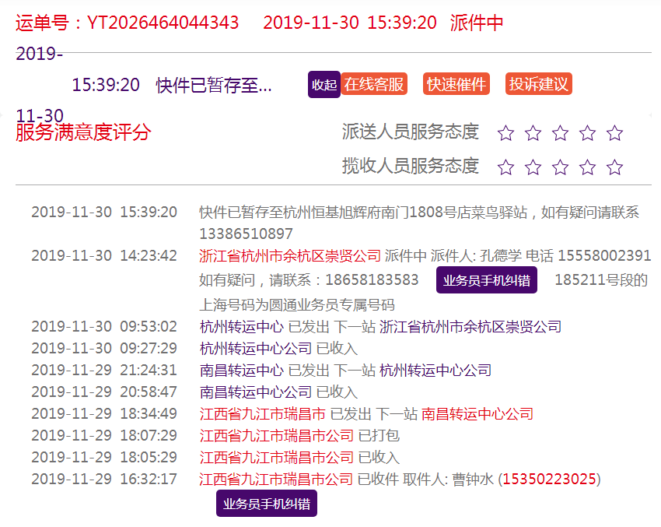Screen dimensions: 661x527
Task: Rate 揽收人员服务态度 four stars
Action: click(587, 167)
